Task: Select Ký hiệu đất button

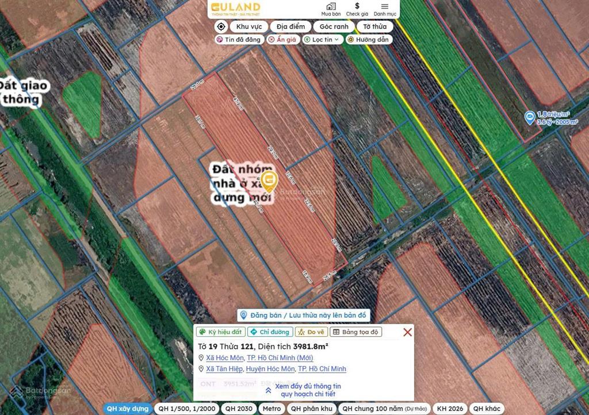Action: coord(221,332)
